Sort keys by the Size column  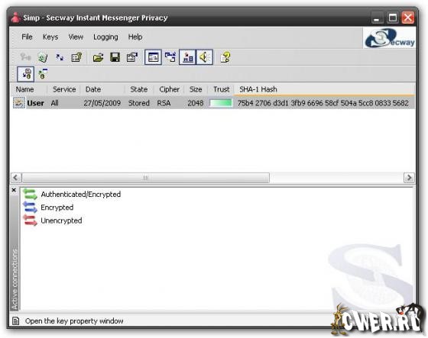coord(196,89)
